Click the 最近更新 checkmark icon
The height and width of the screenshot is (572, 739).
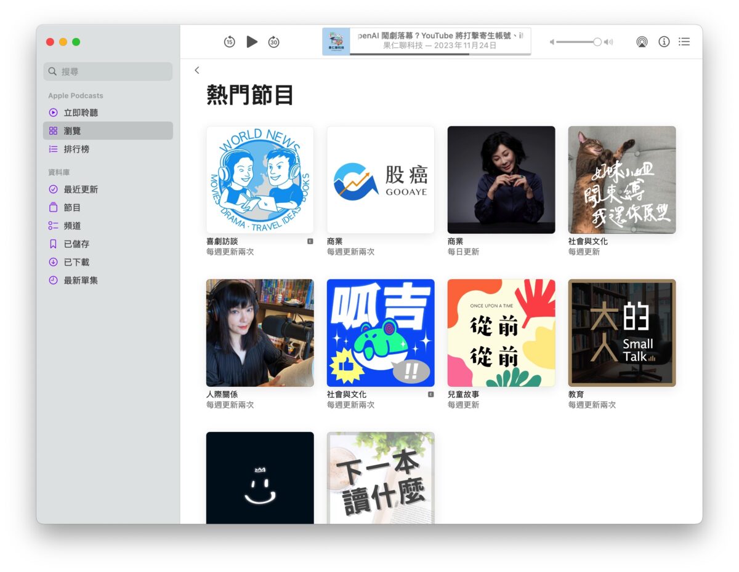point(53,189)
